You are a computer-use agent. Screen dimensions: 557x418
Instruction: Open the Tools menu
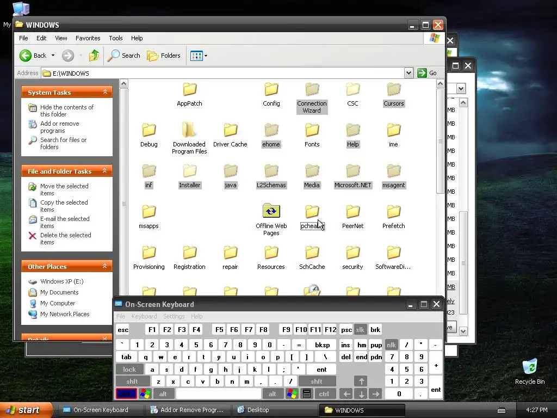click(115, 38)
